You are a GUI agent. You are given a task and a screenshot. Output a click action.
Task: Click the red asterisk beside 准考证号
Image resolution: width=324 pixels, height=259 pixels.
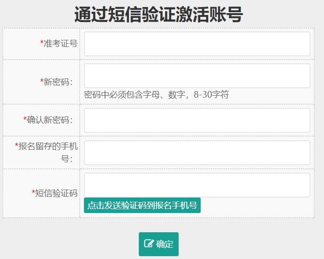click(x=42, y=43)
